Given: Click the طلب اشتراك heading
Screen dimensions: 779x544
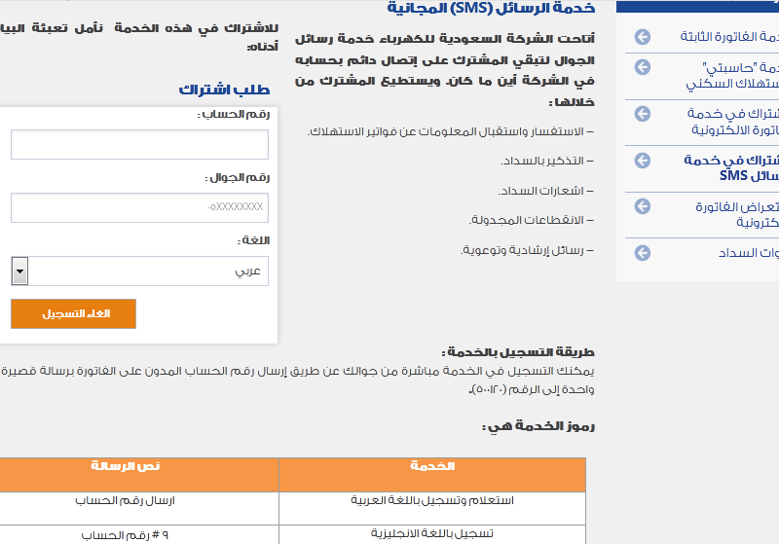Looking at the screenshot, I should click(224, 90).
